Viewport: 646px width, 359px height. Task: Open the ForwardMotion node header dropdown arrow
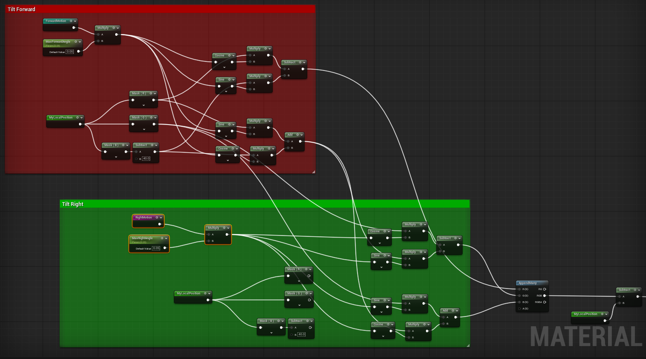75,21
